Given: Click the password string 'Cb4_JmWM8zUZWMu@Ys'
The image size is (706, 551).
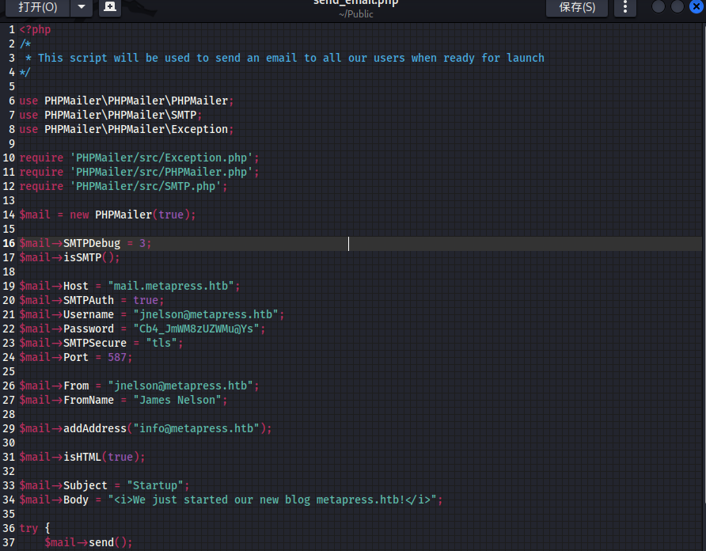Looking at the screenshot, I should [196, 329].
